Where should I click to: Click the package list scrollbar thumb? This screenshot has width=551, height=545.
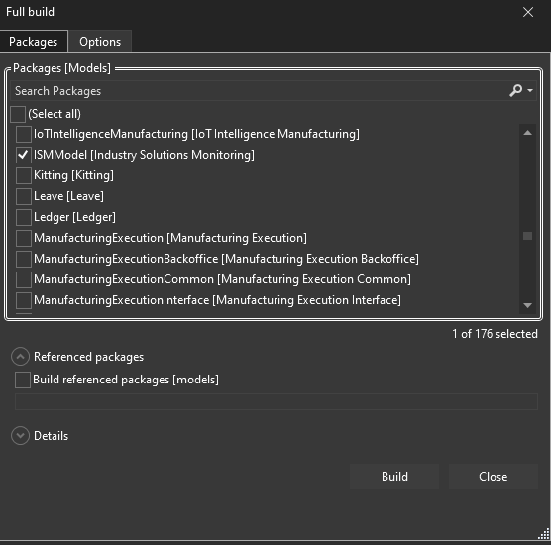[527, 236]
